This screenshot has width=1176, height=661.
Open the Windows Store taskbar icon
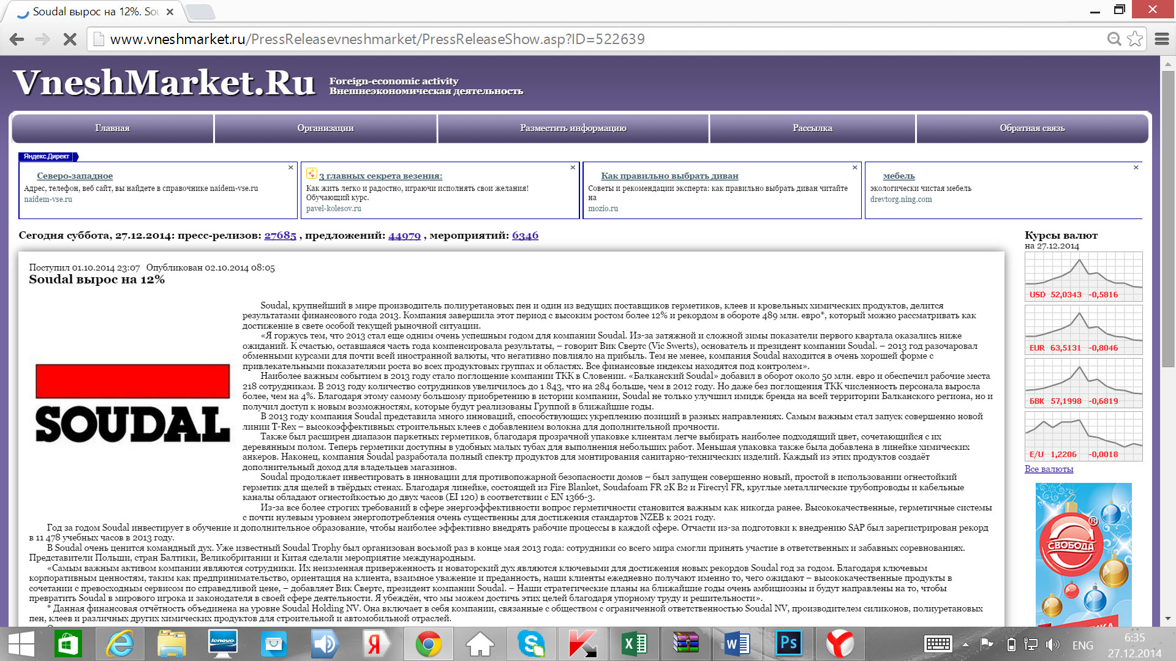pos(68,644)
